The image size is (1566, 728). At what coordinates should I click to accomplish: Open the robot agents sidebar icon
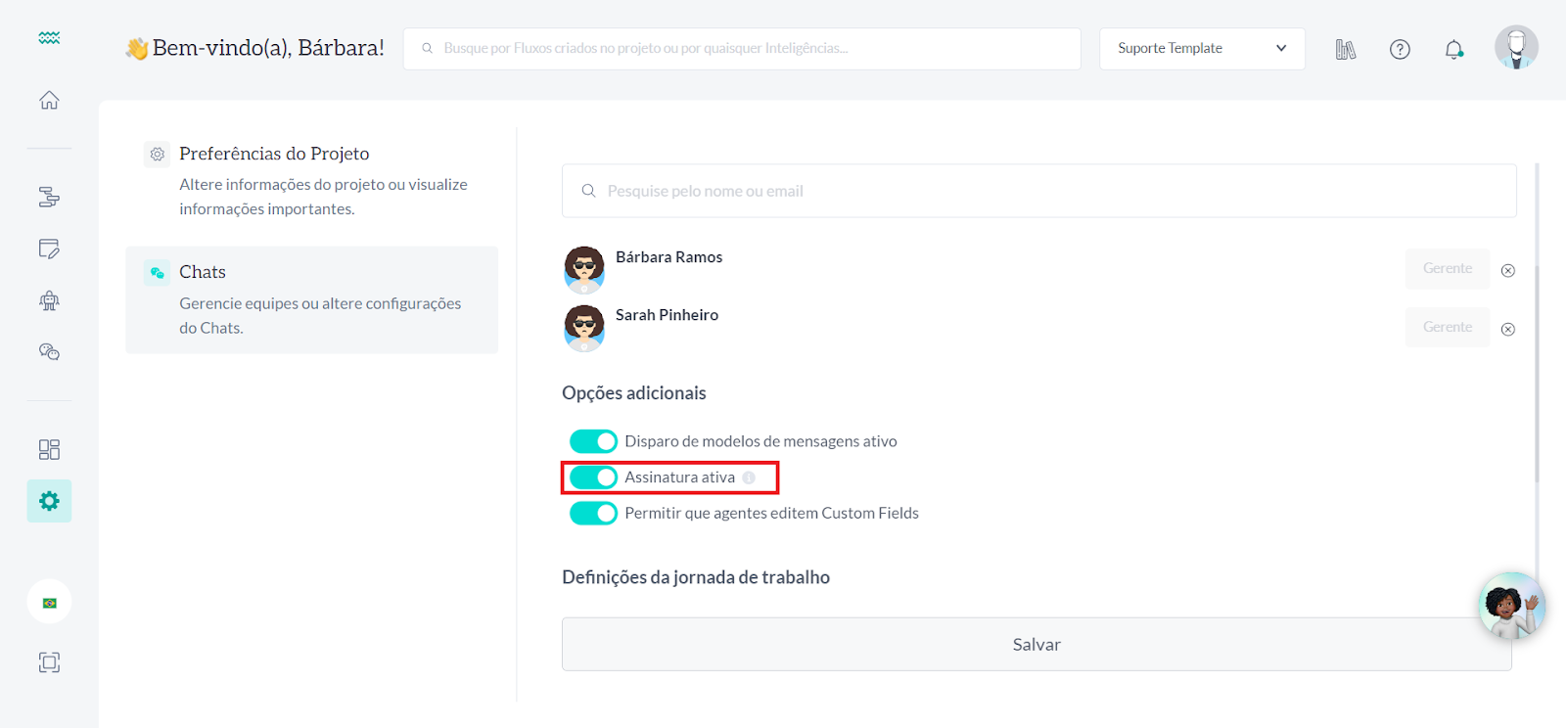[x=49, y=300]
